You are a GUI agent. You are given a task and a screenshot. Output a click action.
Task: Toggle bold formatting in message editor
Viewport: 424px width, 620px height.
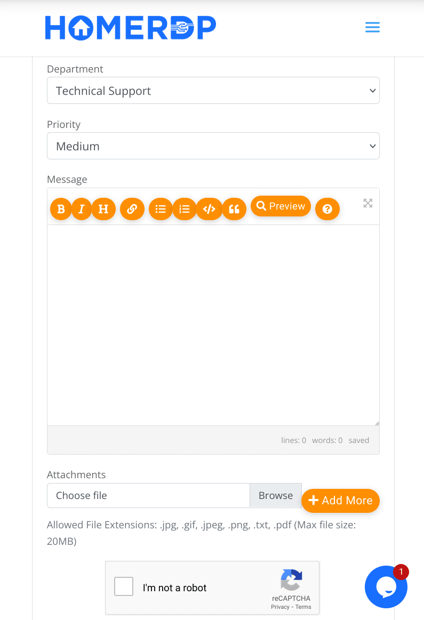(x=61, y=209)
